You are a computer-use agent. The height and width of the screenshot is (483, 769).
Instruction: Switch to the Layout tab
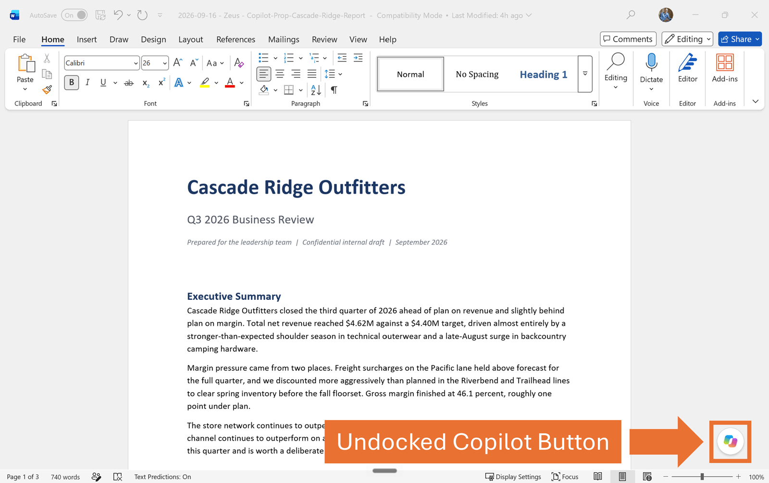click(190, 39)
